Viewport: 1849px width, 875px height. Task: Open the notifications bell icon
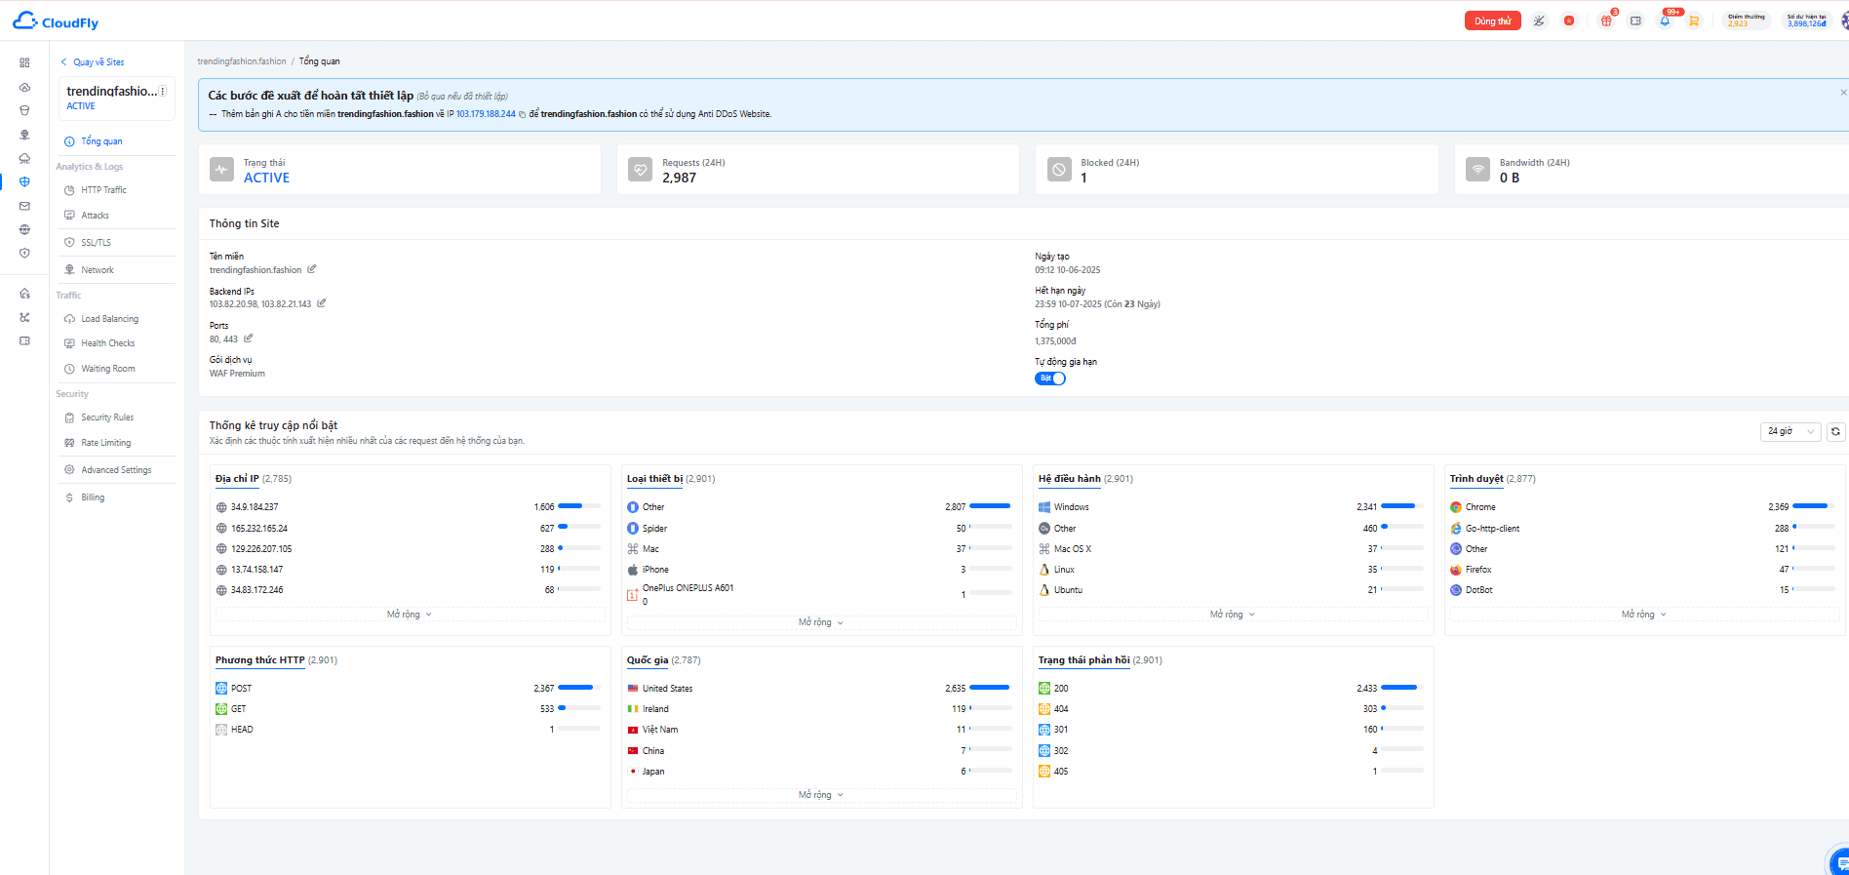(x=1665, y=20)
